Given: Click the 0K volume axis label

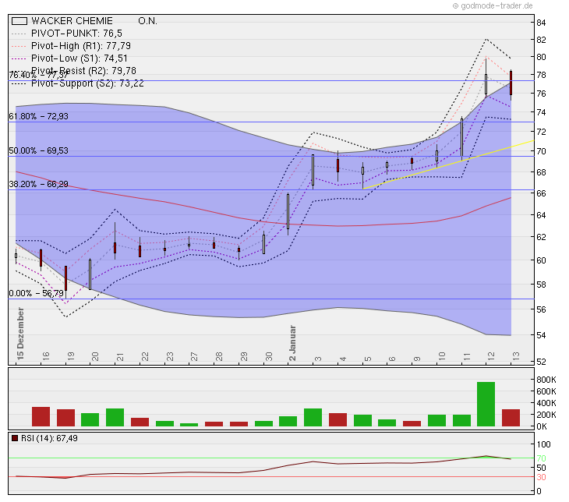Looking at the screenshot, I should pyautogui.click(x=542, y=426).
